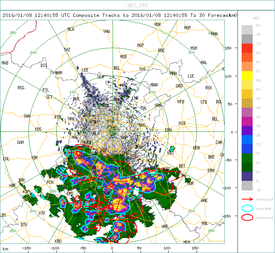Select the gold 48-51 dBZ color band

coord(247,94)
